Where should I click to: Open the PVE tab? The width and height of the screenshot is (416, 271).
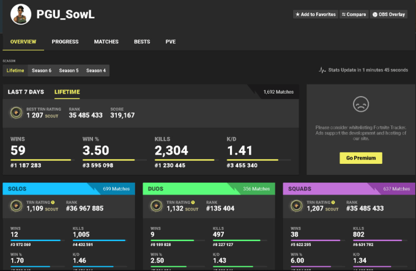pyautogui.click(x=171, y=42)
